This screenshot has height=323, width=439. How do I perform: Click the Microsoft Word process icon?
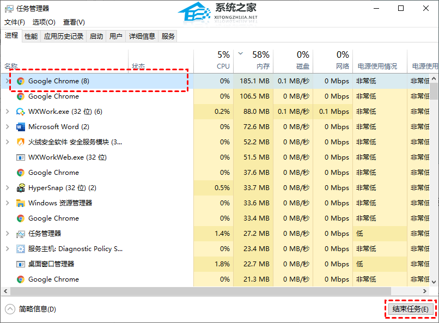click(21, 127)
